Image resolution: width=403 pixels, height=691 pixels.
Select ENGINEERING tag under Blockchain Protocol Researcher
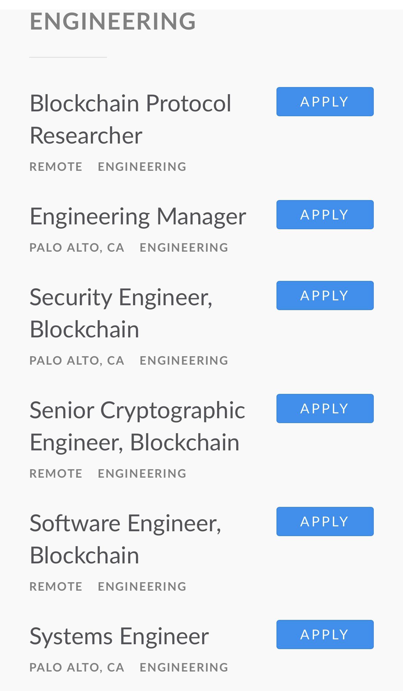point(142,166)
